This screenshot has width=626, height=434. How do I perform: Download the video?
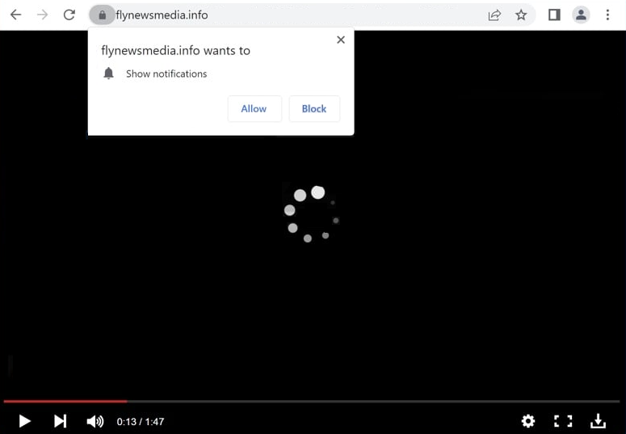[x=598, y=421]
